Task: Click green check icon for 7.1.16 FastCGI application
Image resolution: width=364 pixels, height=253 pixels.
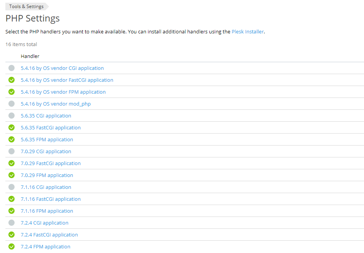Action: (12, 199)
